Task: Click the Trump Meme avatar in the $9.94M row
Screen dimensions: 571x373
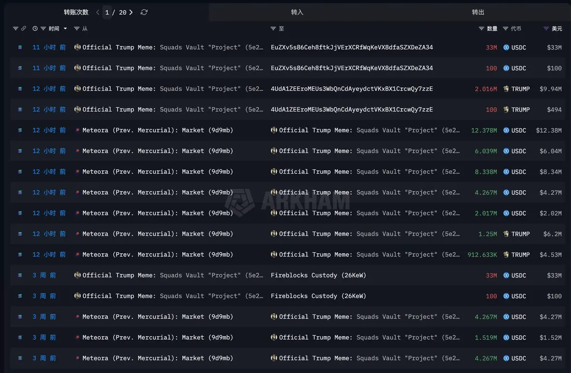Action: coord(78,89)
